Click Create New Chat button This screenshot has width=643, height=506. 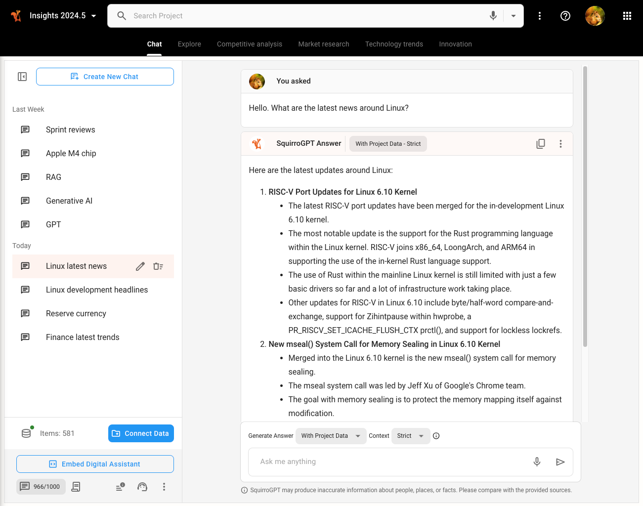point(105,77)
